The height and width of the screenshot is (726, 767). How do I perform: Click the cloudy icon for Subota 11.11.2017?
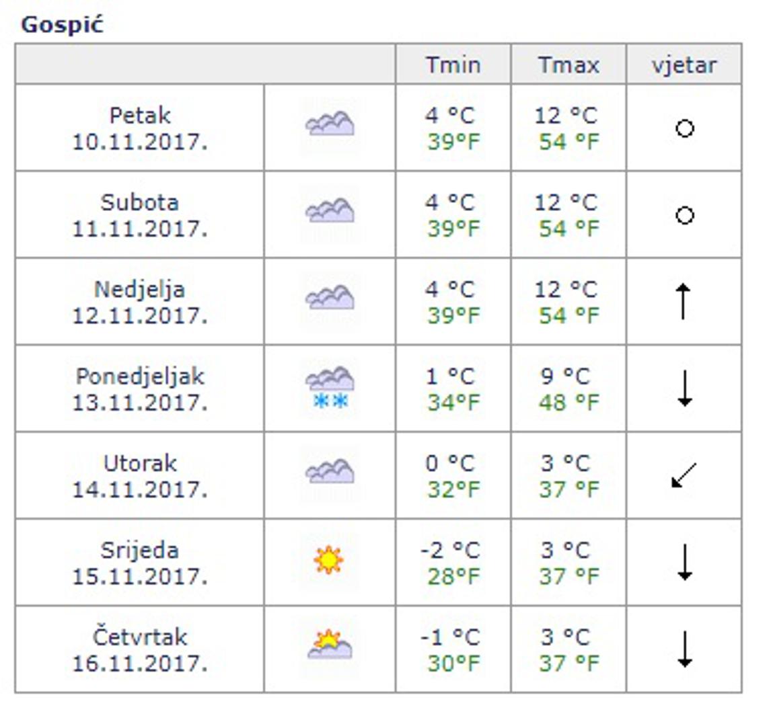coord(330,211)
